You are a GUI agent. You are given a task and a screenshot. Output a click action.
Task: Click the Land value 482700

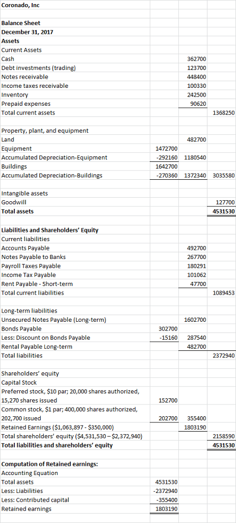point(197,140)
